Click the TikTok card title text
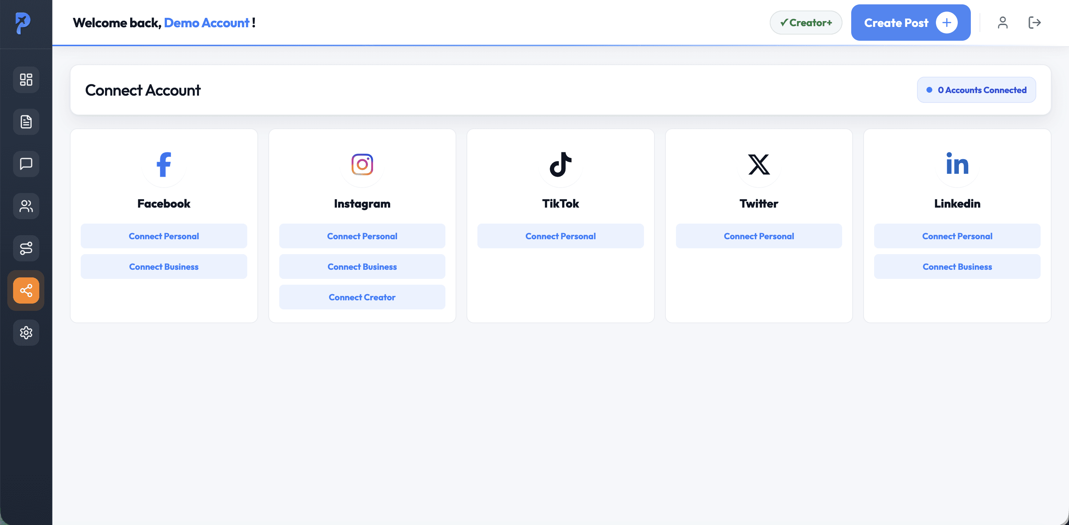Viewport: 1069px width, 525px height. tap(561, 203)
